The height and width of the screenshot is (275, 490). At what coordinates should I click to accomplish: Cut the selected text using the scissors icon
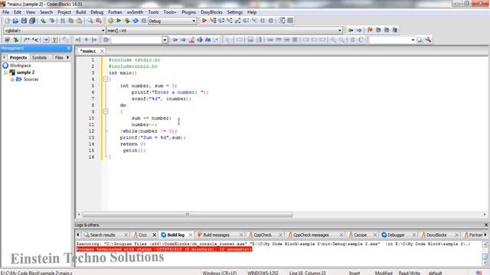63,21
